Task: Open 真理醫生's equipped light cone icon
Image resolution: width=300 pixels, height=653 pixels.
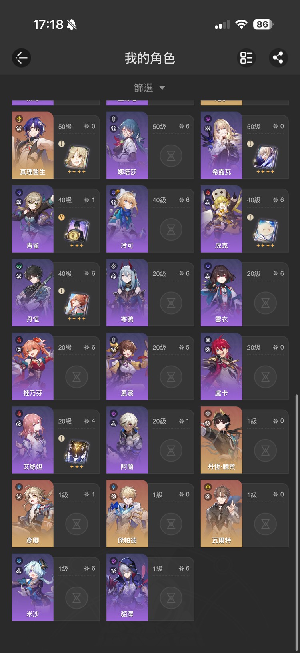Action: (76, 157)
